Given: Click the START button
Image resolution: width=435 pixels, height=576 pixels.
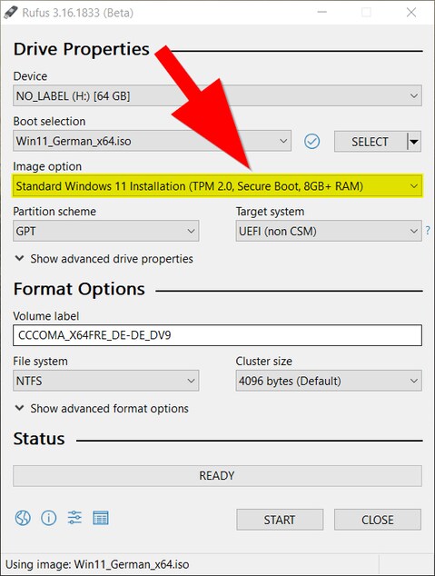Looking at the screenshot, I should click(280, 520).
